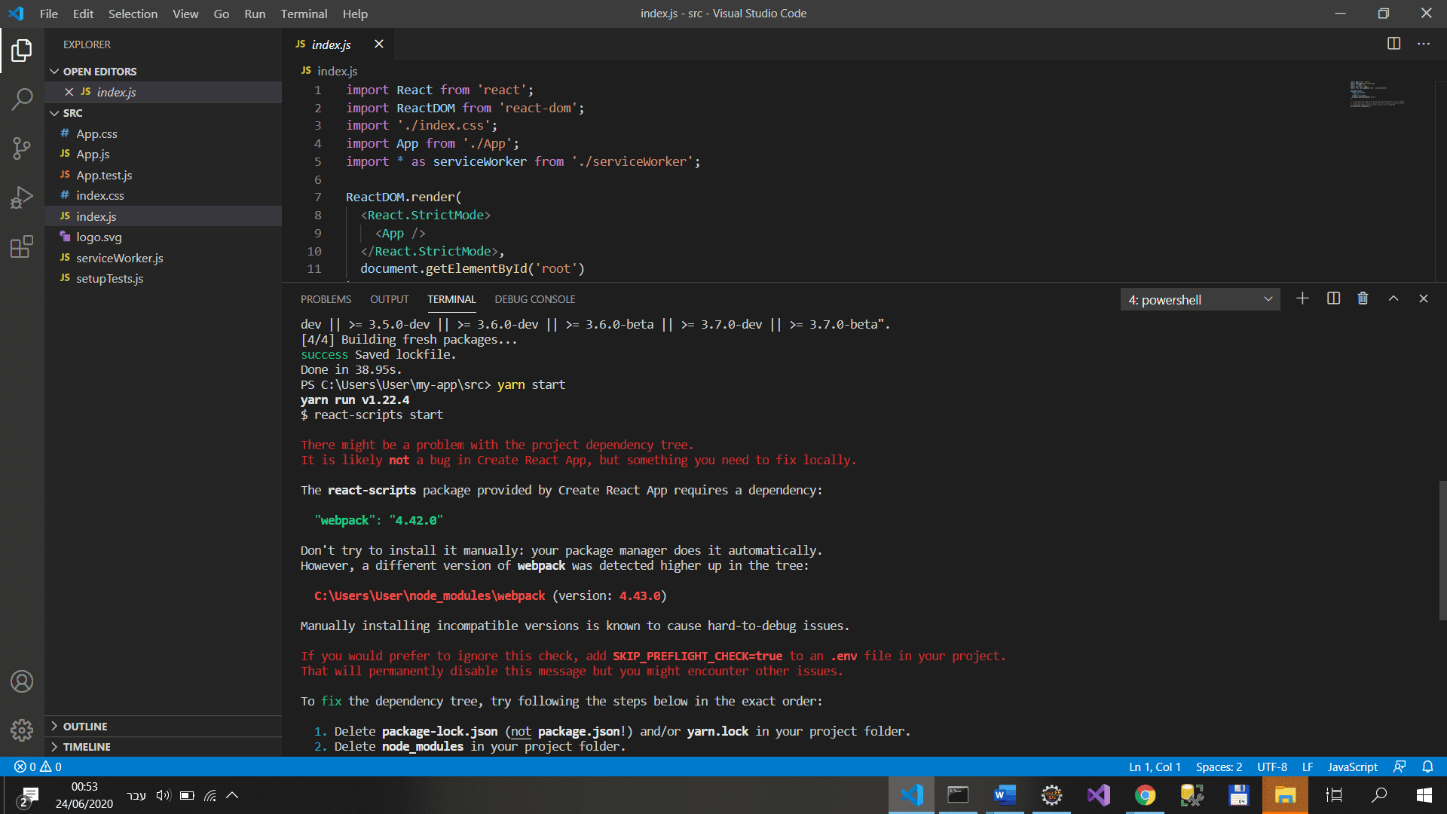Close the index.js editor tab
1447x814 pixels.
pos(379,44)
